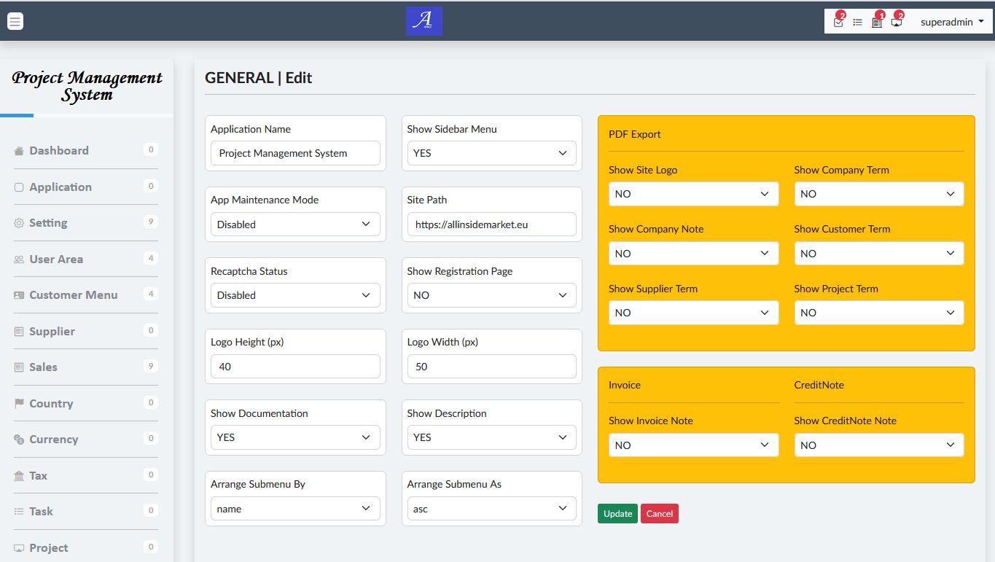
Task: Click the "PDF Export" section heading
Action: pos(635,134)
